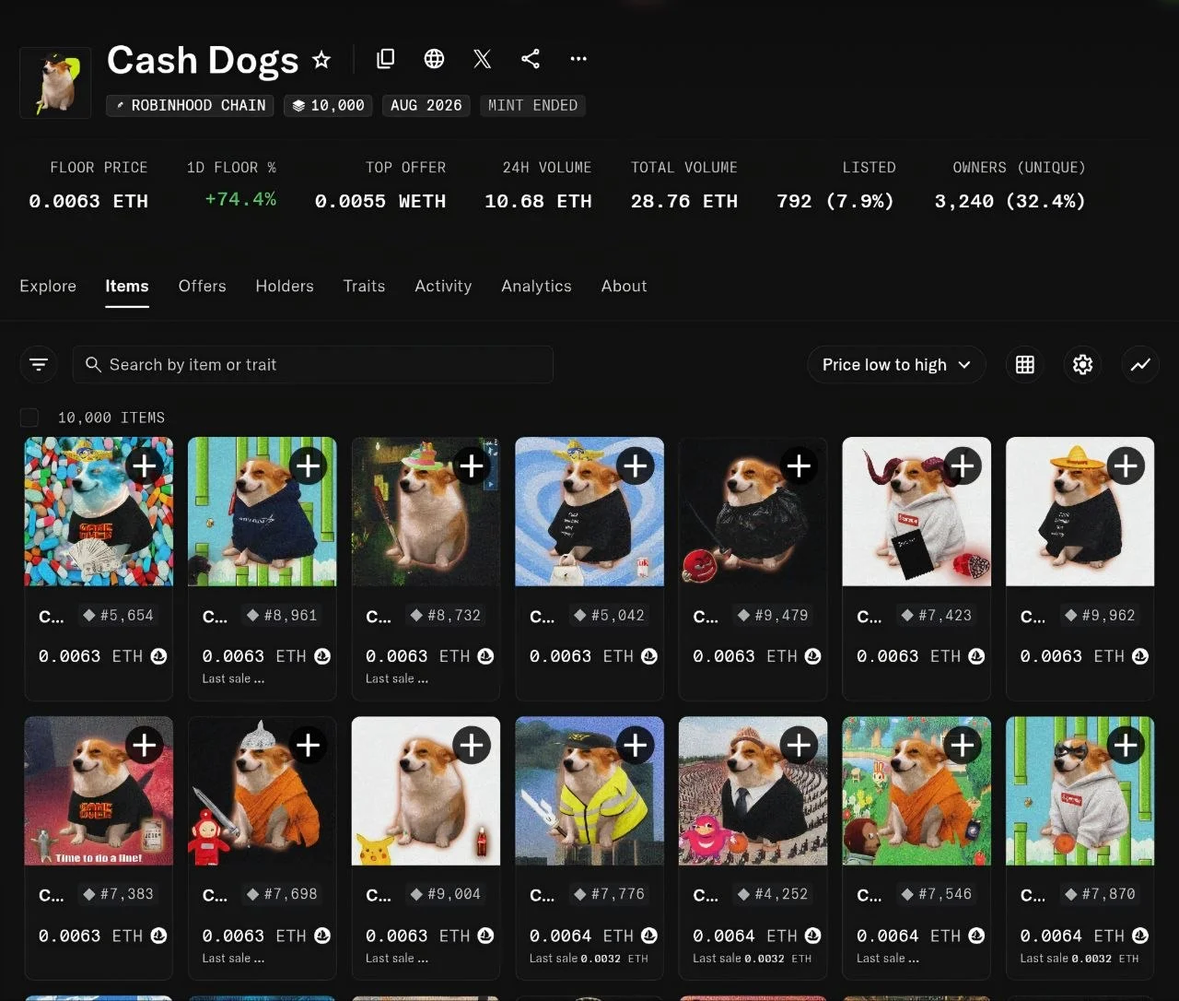The width and height of the screenshot is (1179, 1001).
Task: Switch to the Offers tab
Action: pos(202,287)
